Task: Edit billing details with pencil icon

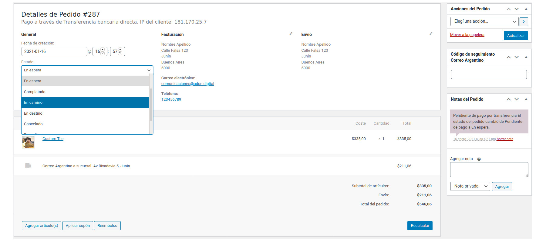Action: pyautogui.click(x=291, y=34)
